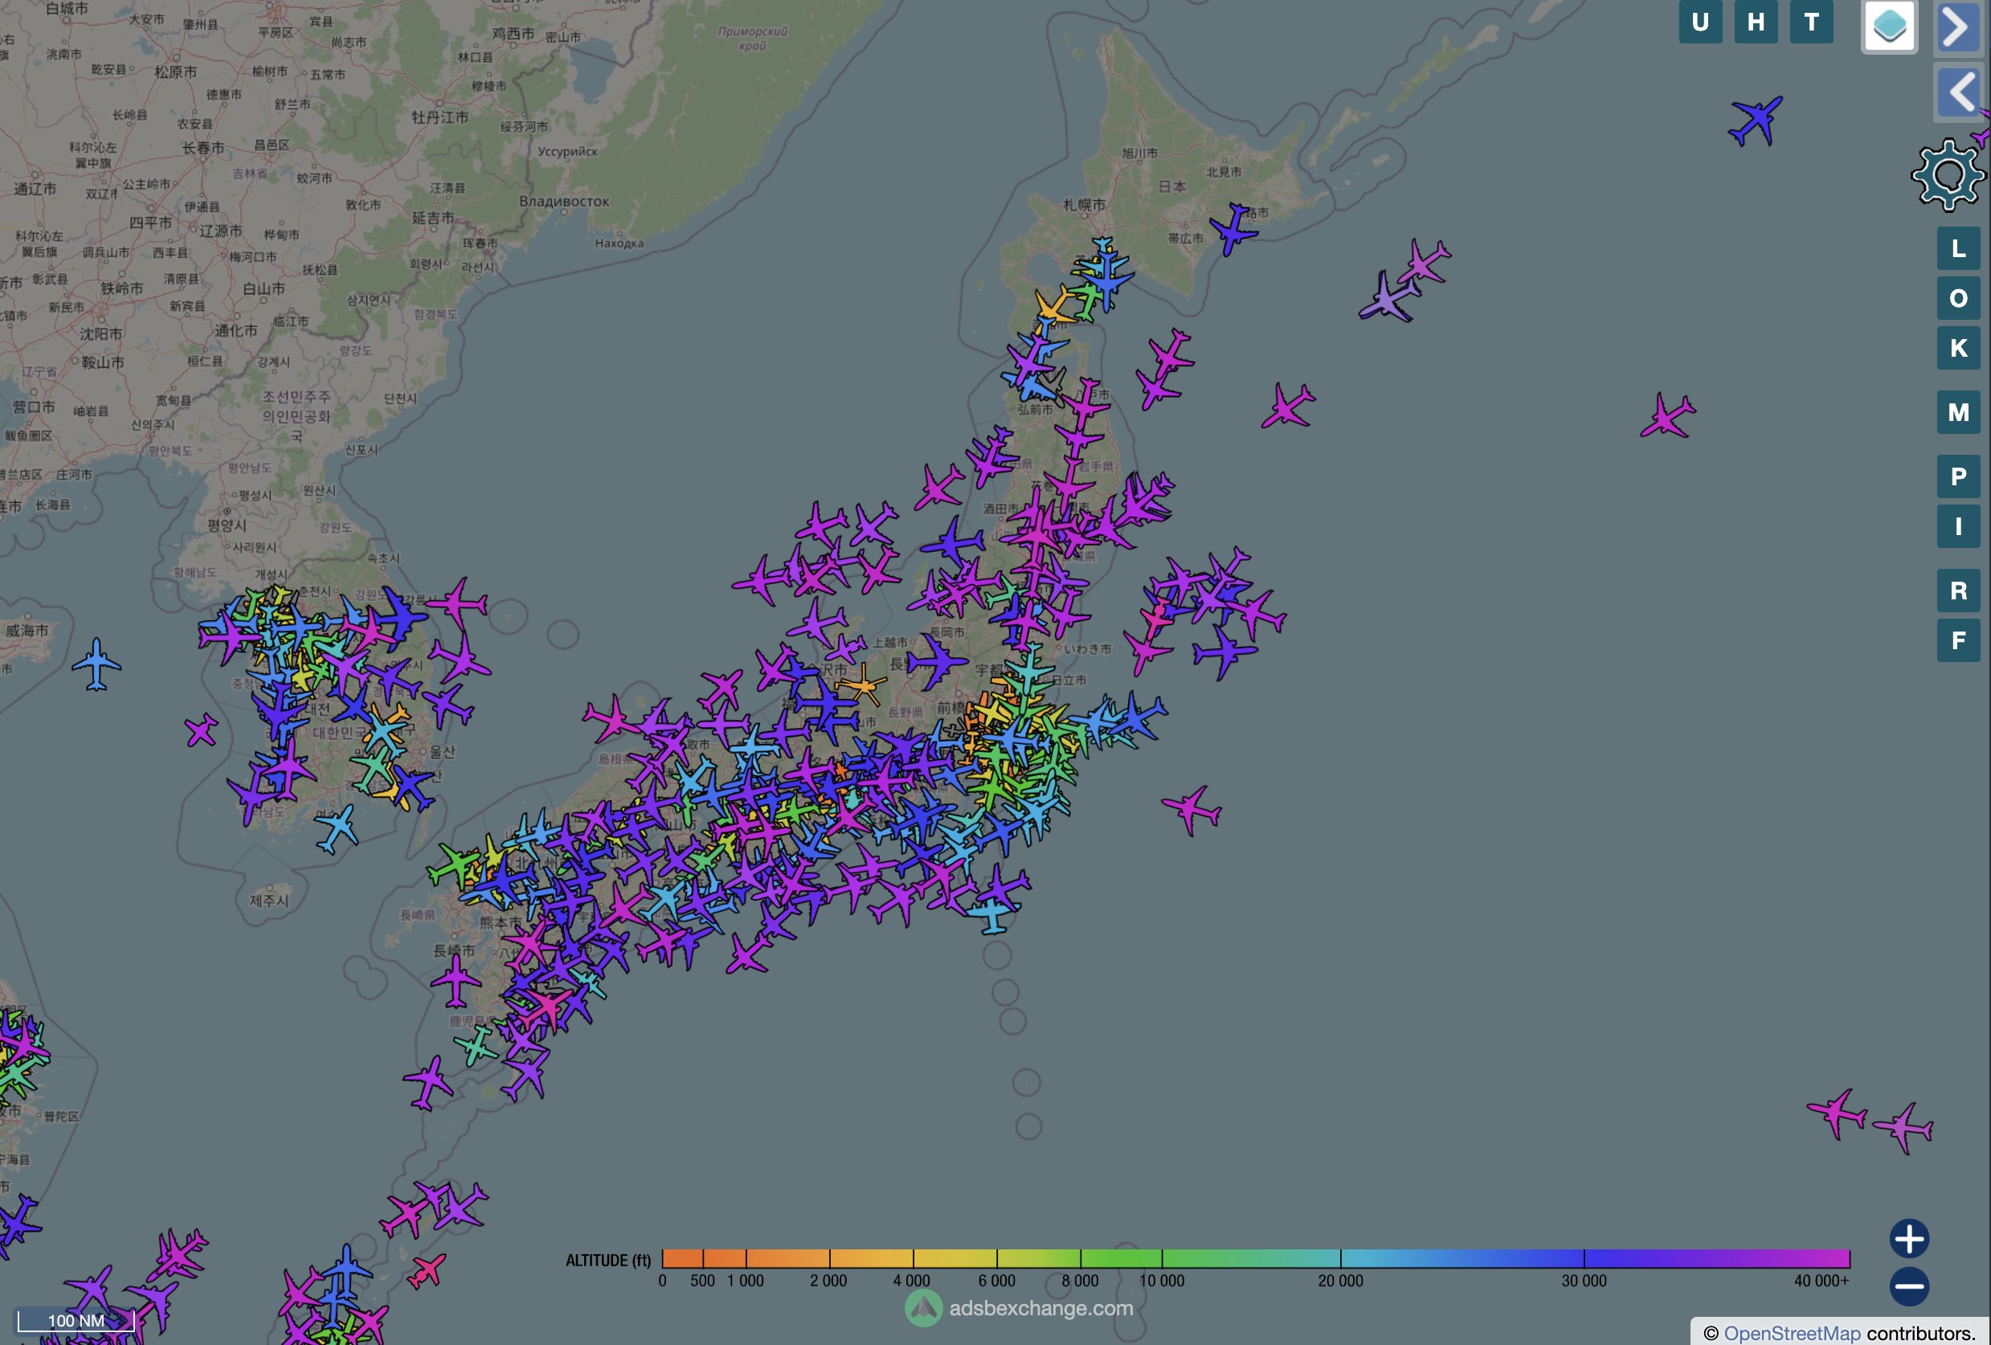
Task: Select the teal aircraft south of Kagoshima
Action: click(x=476, y=1046)
